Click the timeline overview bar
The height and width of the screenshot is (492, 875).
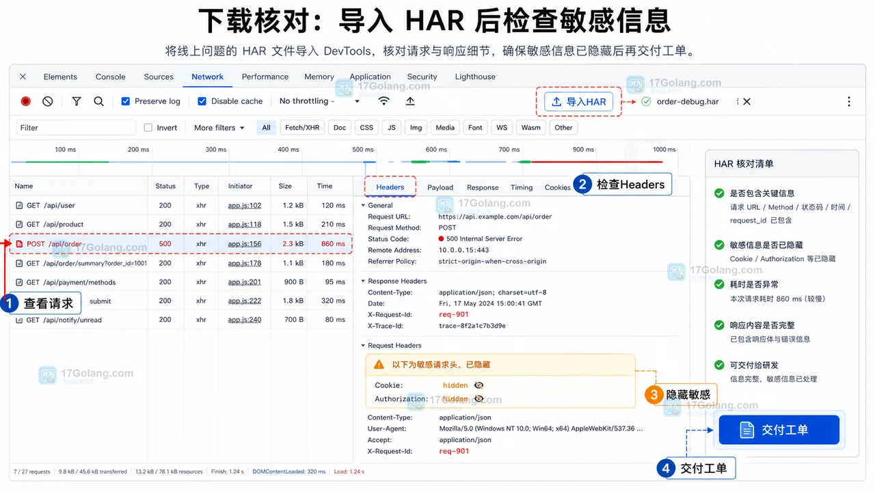(x=337, y=162)
